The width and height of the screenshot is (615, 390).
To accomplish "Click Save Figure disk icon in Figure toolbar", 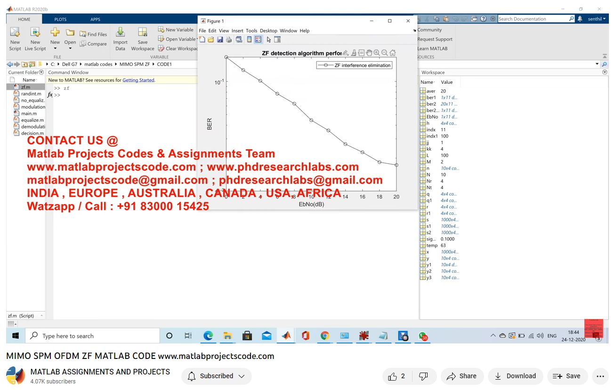I will pos(220,40).
